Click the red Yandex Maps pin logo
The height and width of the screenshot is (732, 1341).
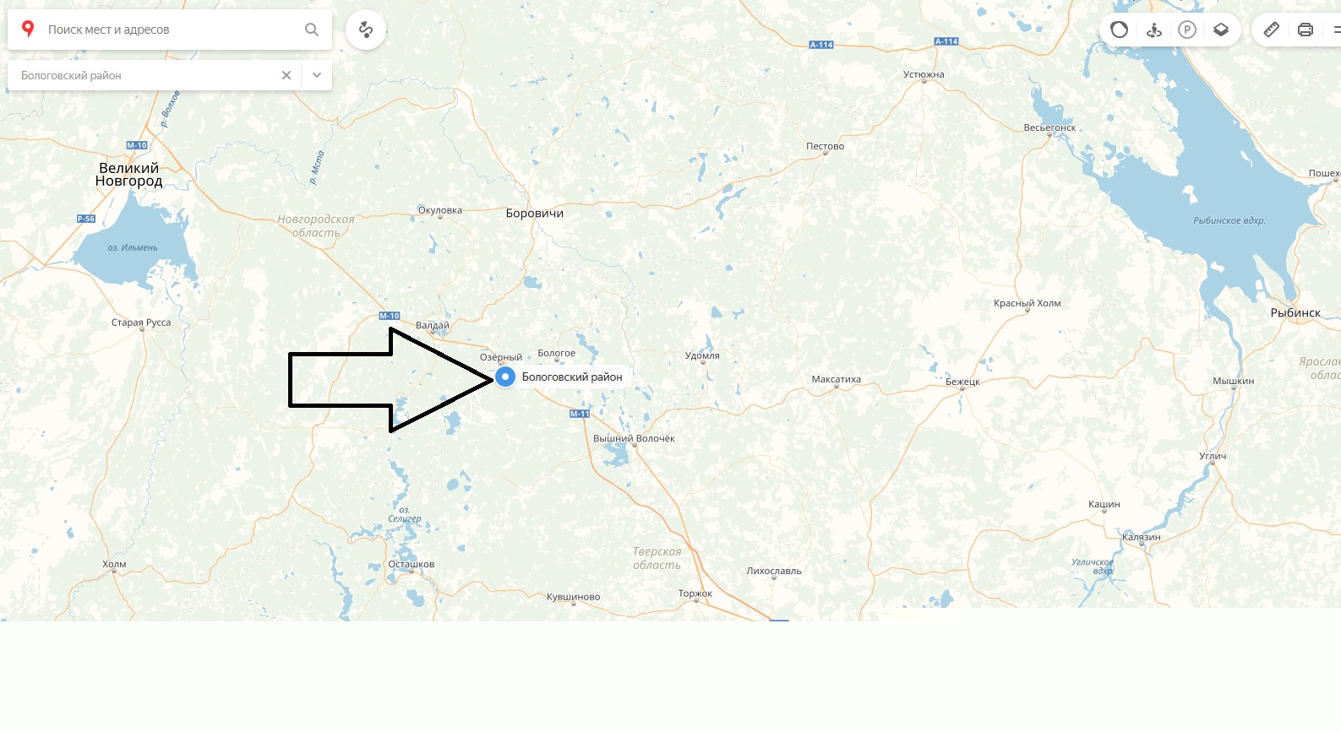point(28,29)
